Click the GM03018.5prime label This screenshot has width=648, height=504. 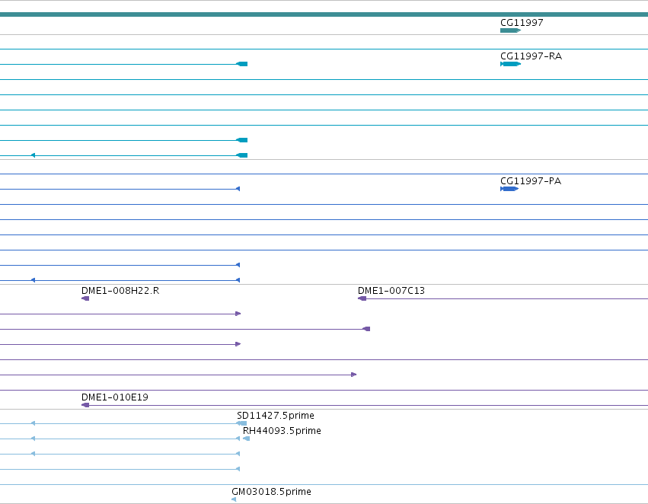coord(272,492)
